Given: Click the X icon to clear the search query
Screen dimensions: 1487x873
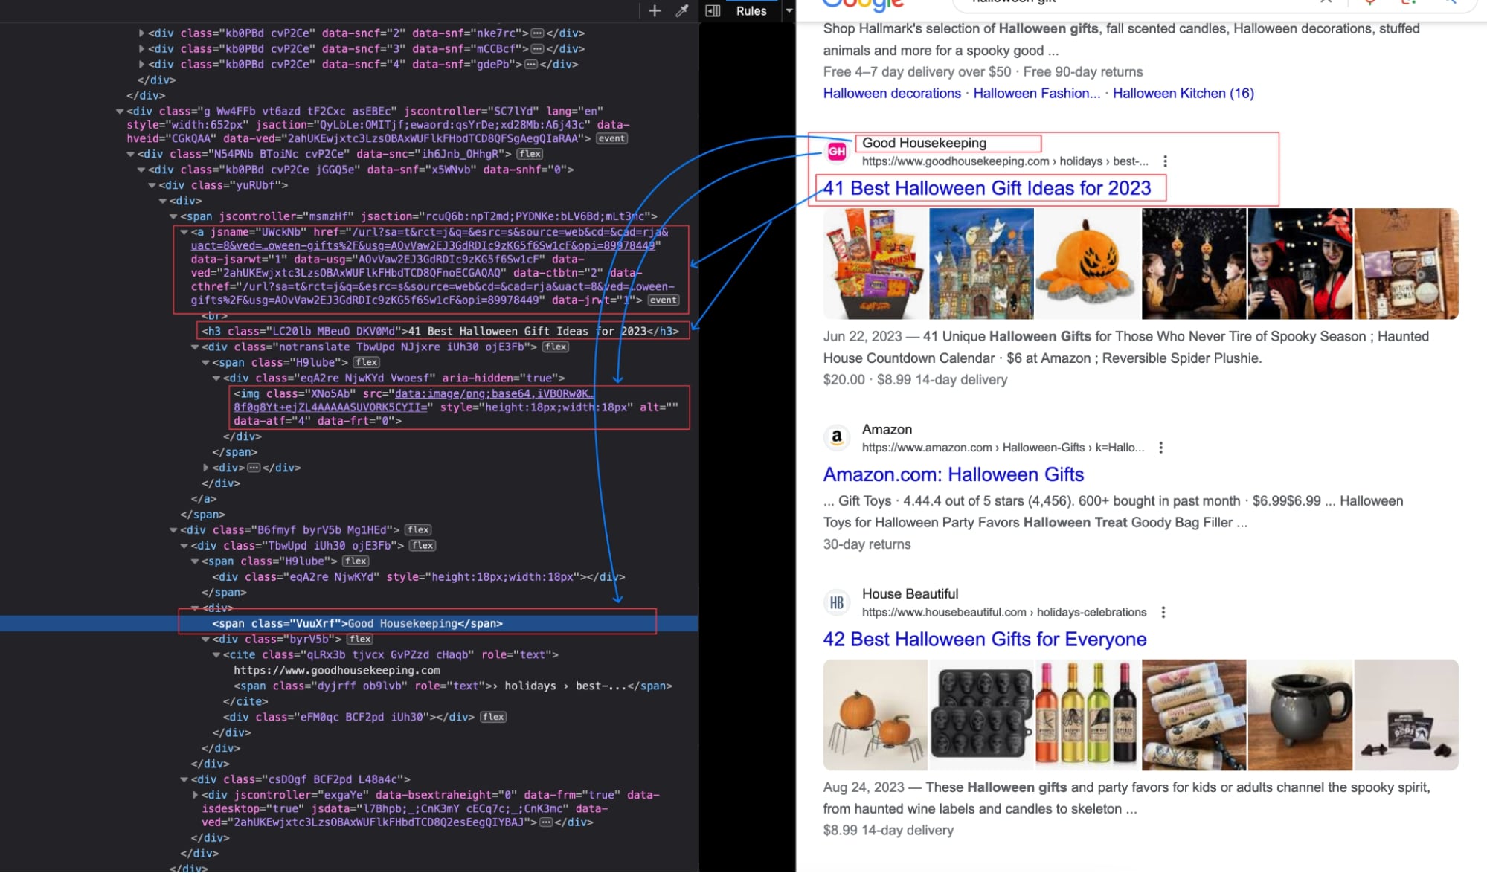Looking at the screenshot, I should tap(1326, 3).
